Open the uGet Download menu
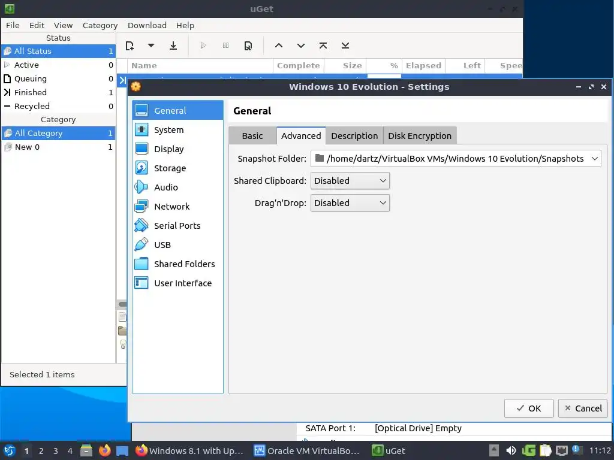The image size is (614, 460). click(x=147, y=25)
